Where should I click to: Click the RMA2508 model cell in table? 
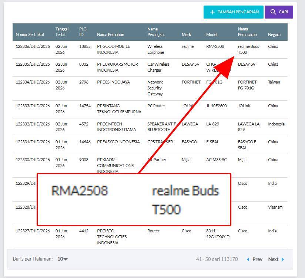coord(215,46)
